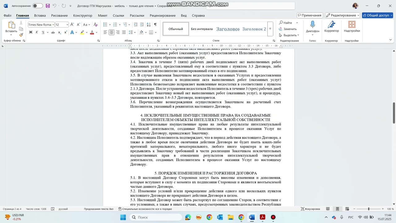Click the vertical document scrollbar thumb
Screen dimensions: 396x223
394,113
